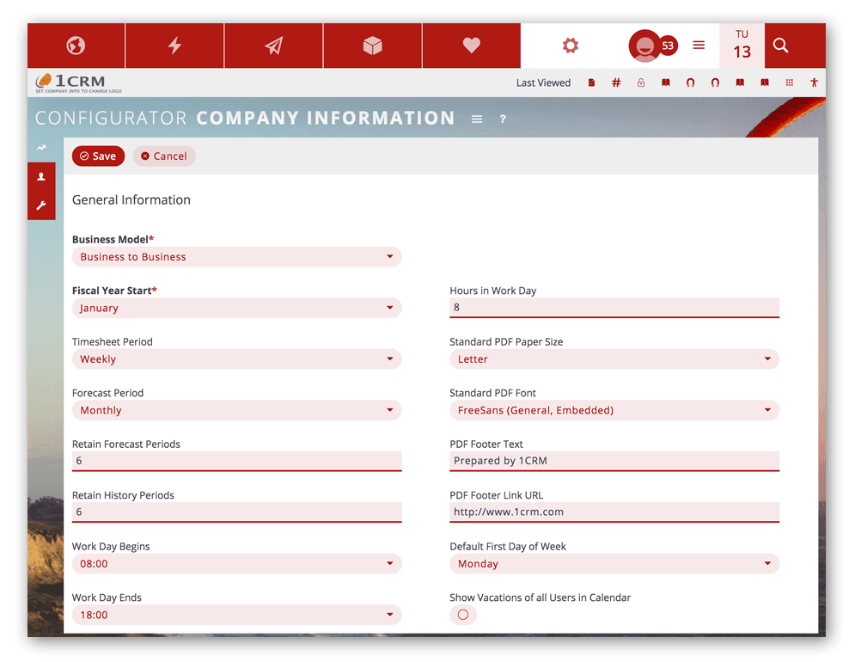
Task: Open the list menu icon beside Company Information
Action: pyautogui.click(x=476, y=120)
